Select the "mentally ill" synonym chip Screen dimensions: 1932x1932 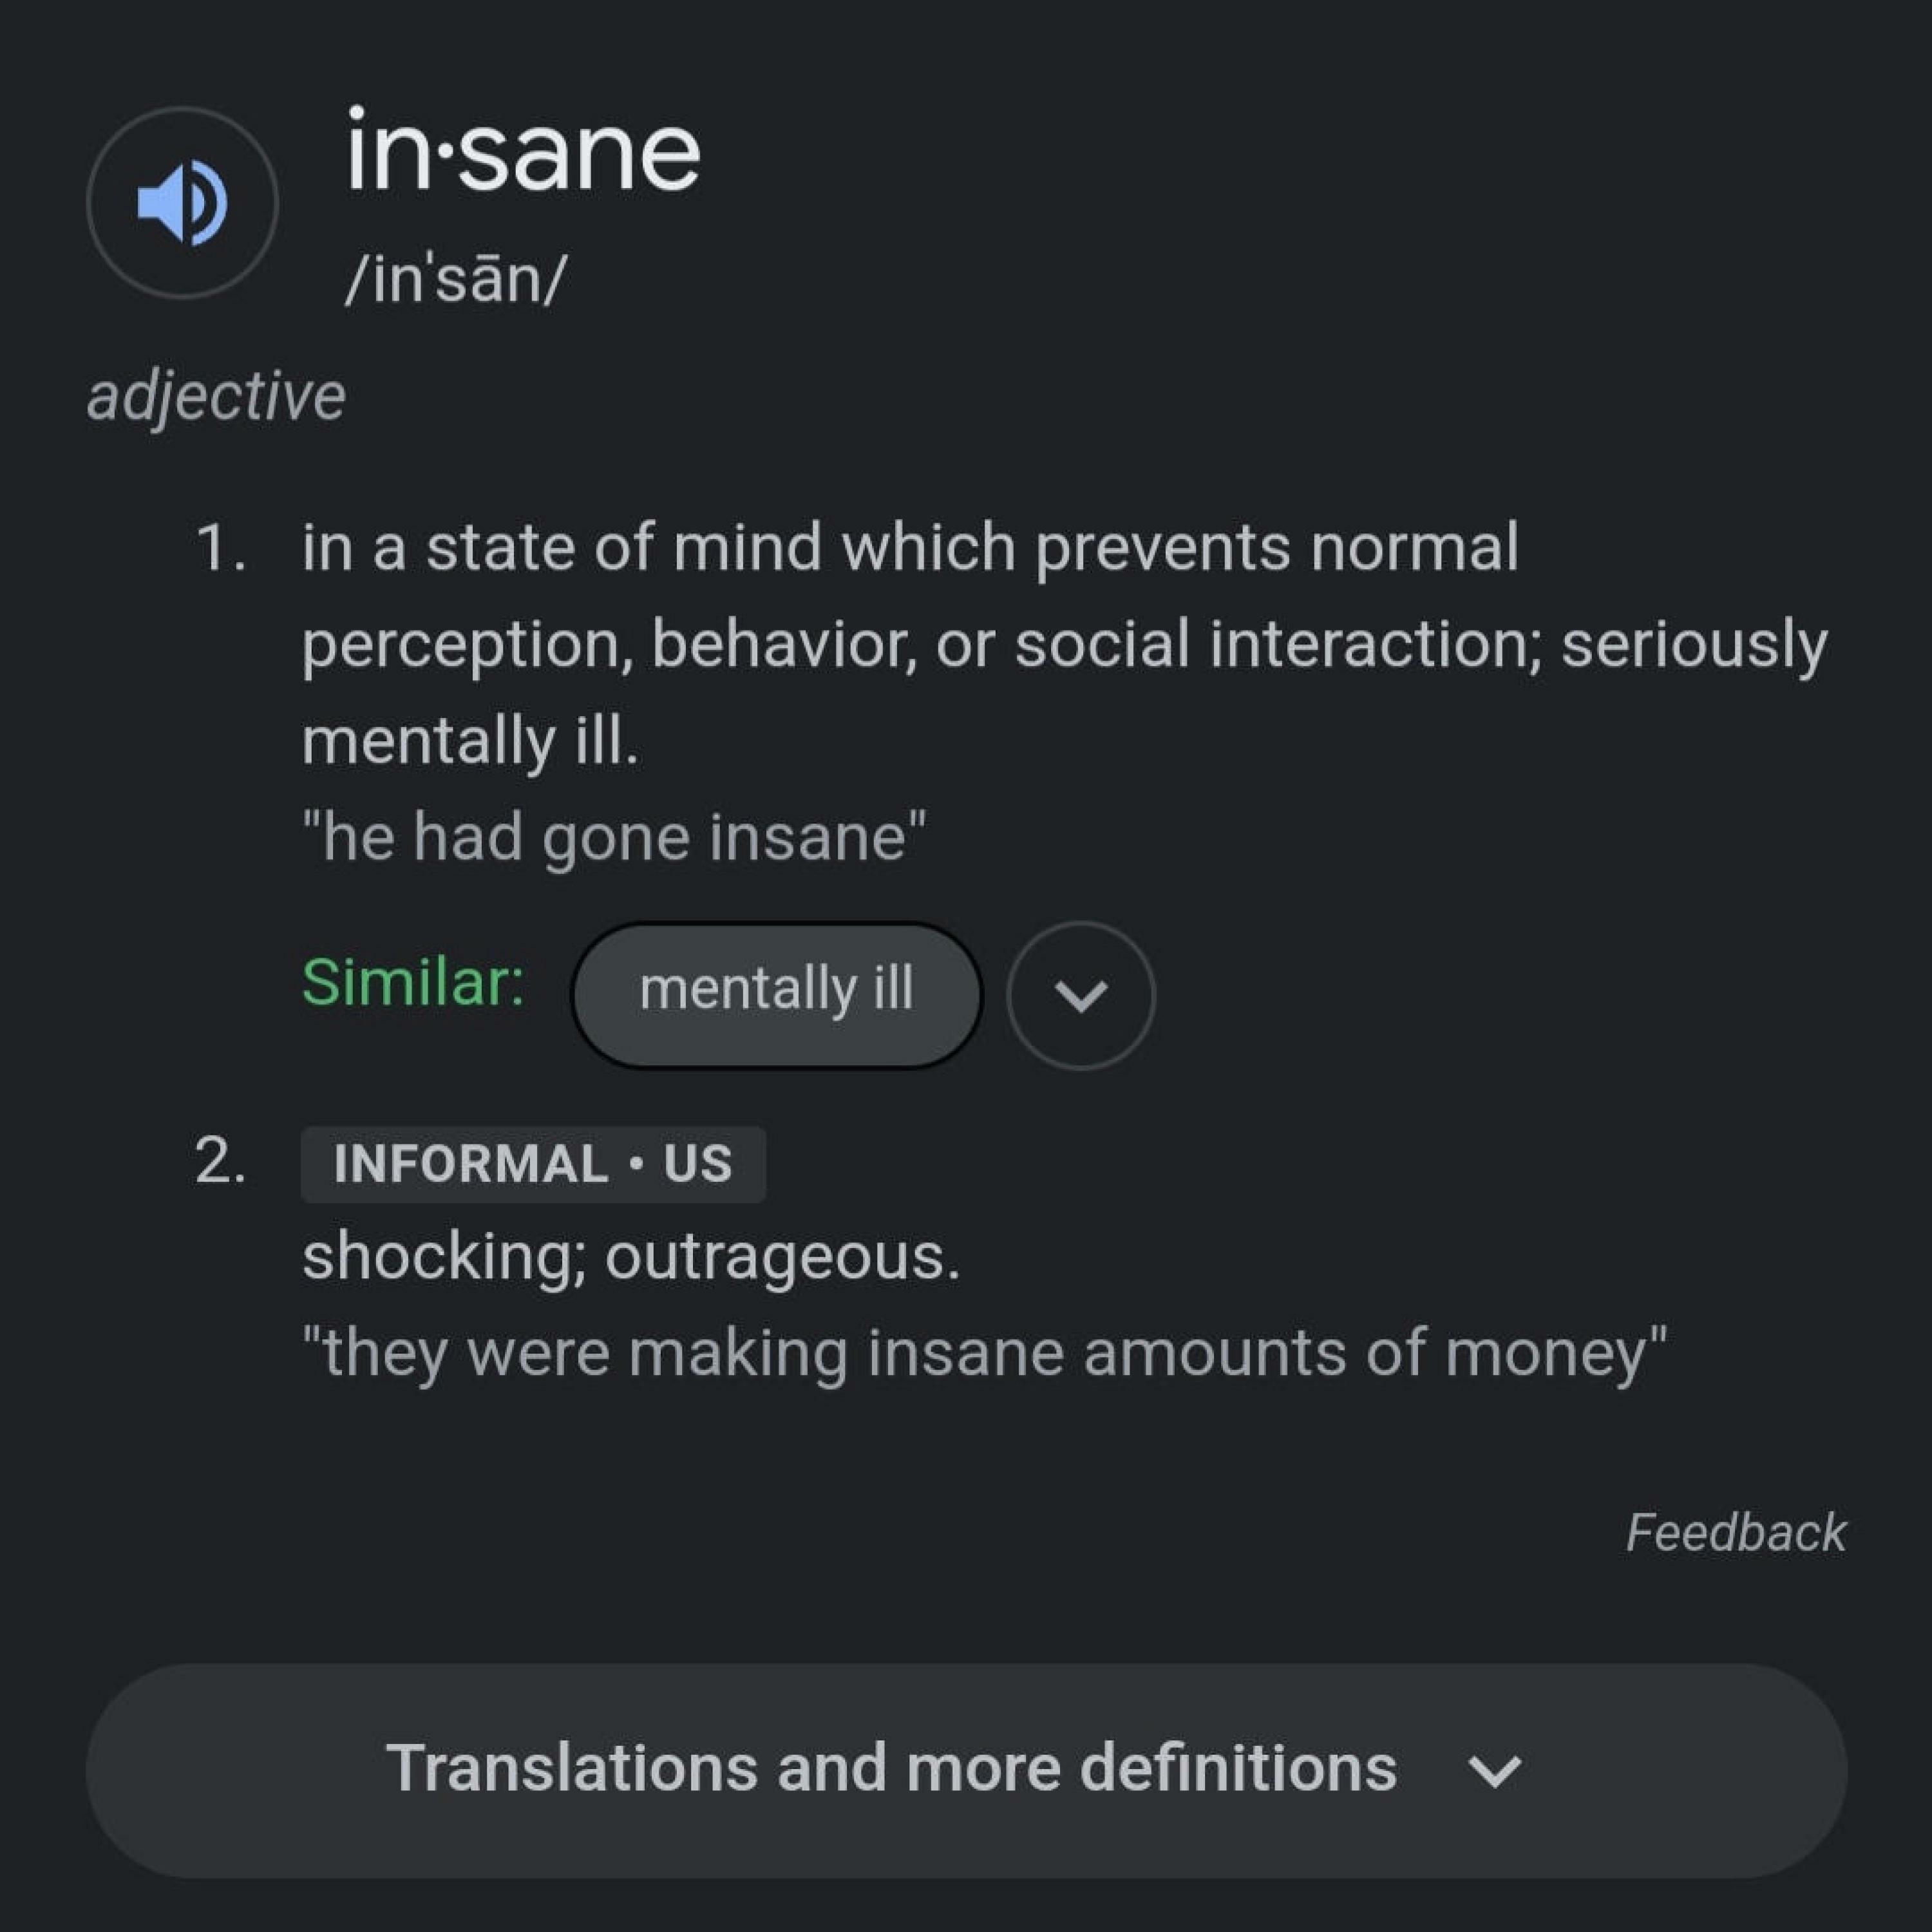tap(777, 995)
